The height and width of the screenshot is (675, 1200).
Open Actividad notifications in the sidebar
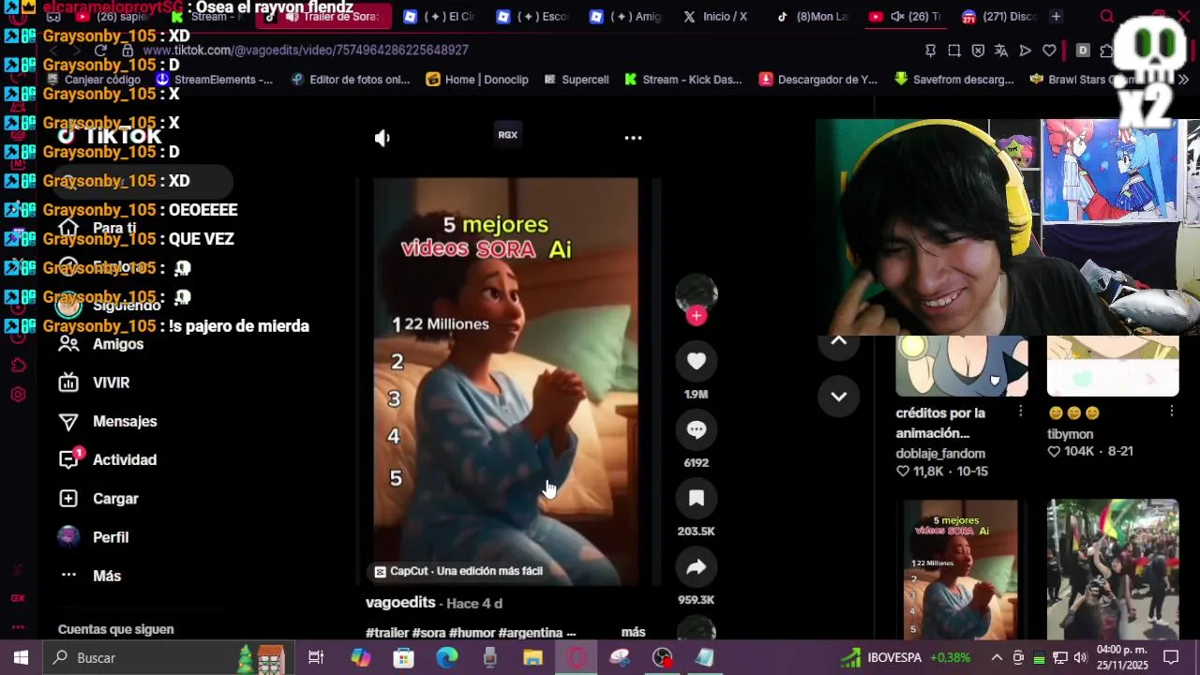pyautogui.click(x=125, y=459)
